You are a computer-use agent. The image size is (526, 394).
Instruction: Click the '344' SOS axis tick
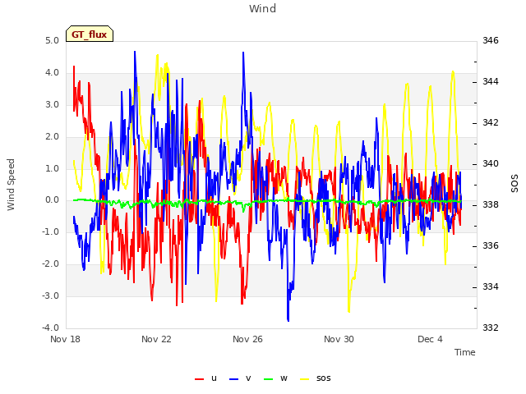tap(491, 81)
